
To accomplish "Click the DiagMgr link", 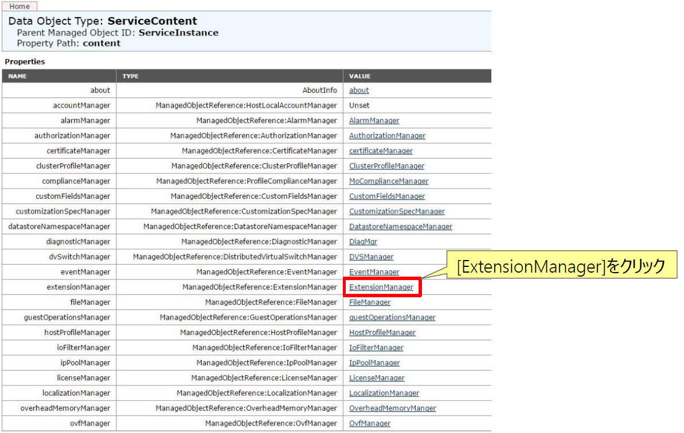I will click(363, 242).
